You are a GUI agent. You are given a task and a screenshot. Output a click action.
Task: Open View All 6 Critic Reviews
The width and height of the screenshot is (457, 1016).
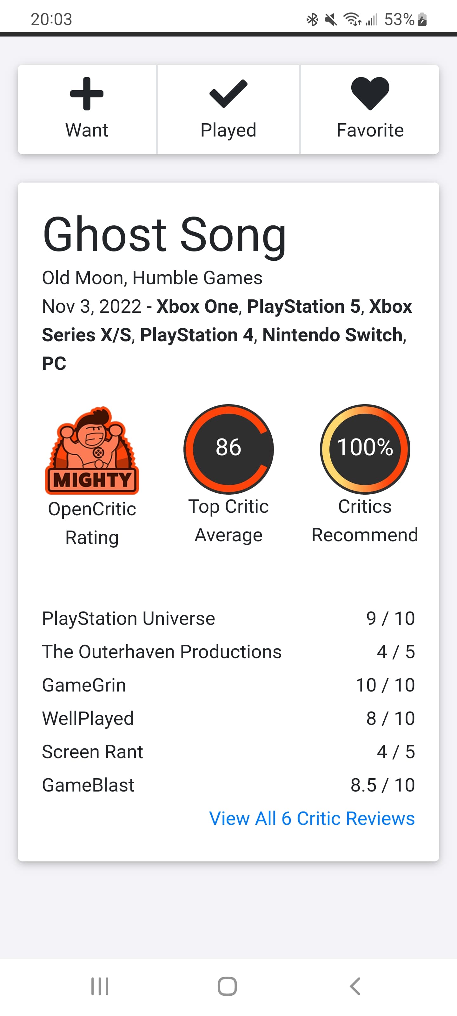tap(312, 818)
